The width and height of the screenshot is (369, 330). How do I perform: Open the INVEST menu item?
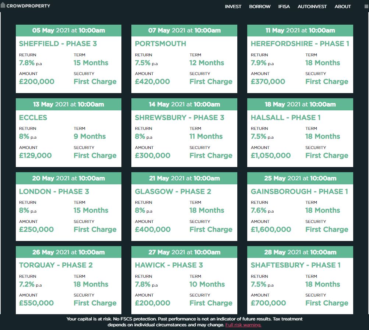(233, 7)
